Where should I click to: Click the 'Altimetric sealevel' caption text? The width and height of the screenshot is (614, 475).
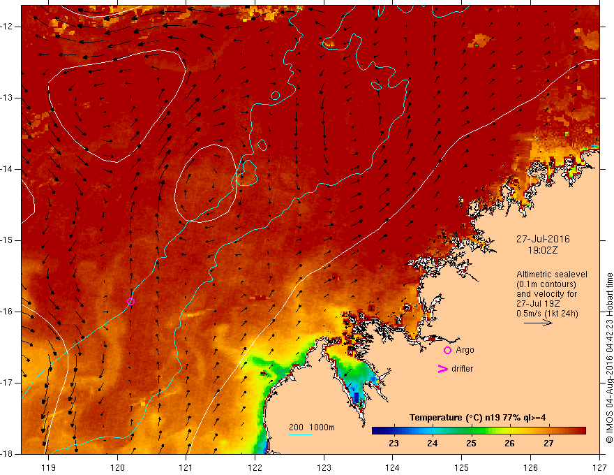tap(552, 275)
